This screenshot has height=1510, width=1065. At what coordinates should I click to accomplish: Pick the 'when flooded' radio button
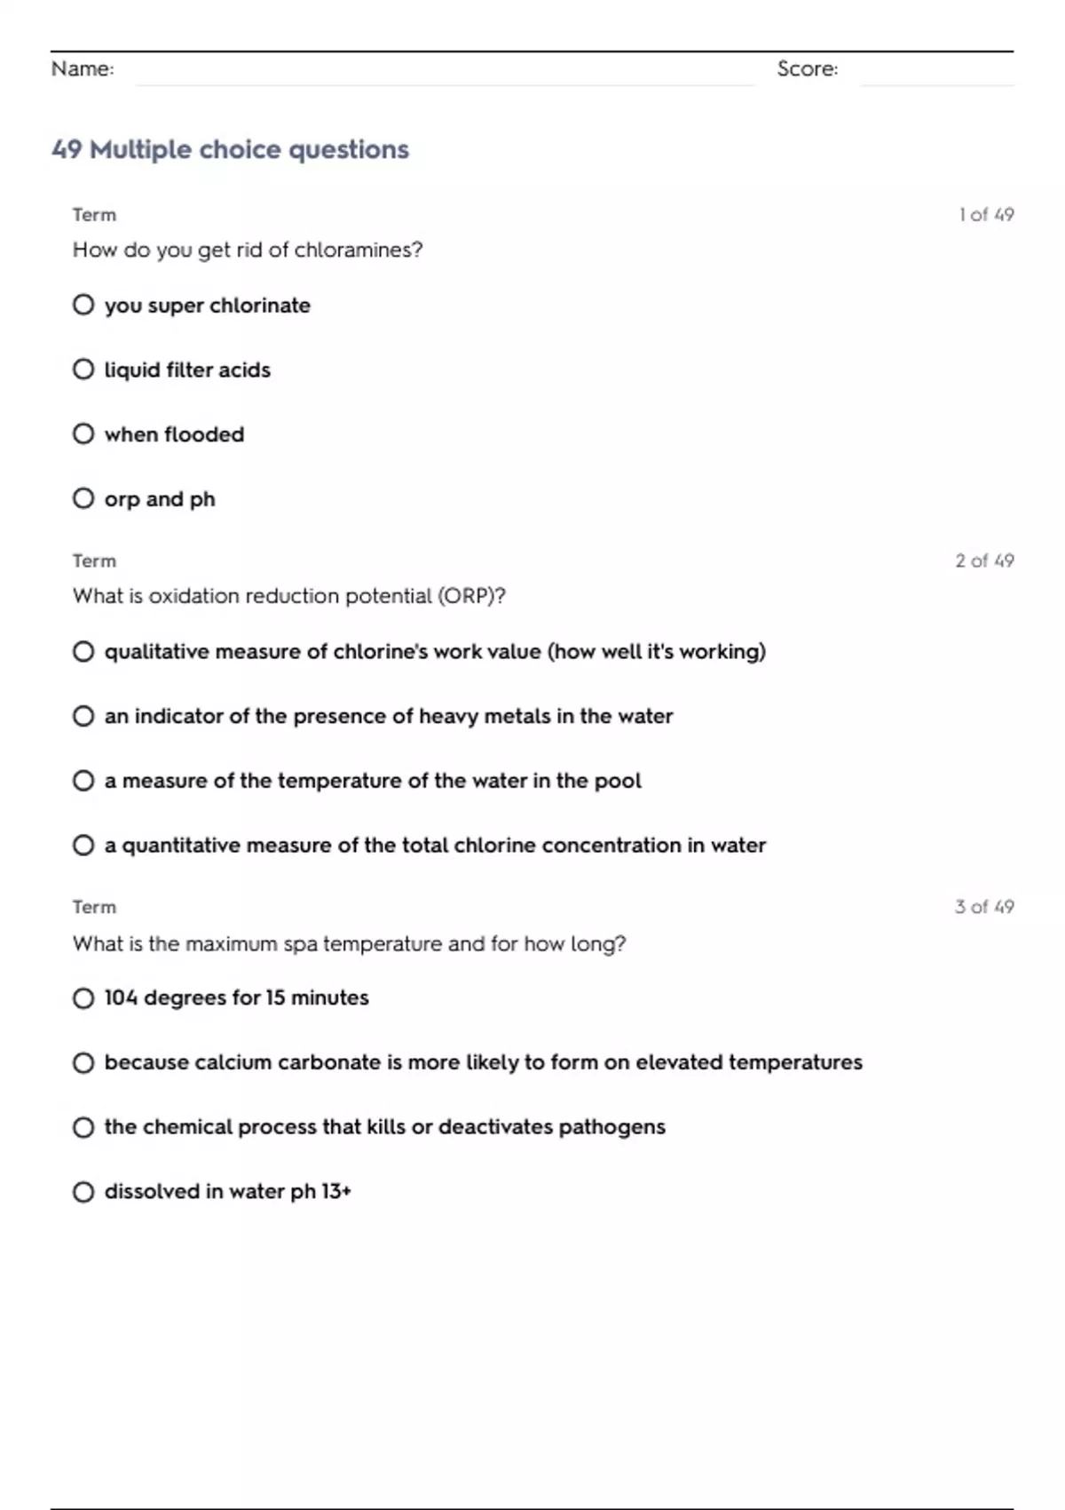(x=83, y=434)
